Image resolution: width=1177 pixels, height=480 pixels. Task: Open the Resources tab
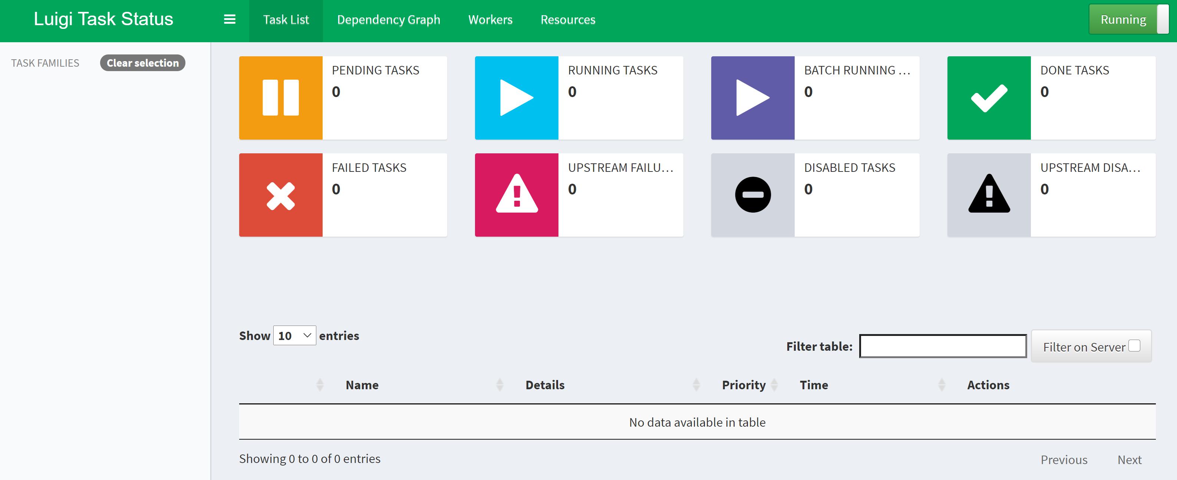point(567,20)
